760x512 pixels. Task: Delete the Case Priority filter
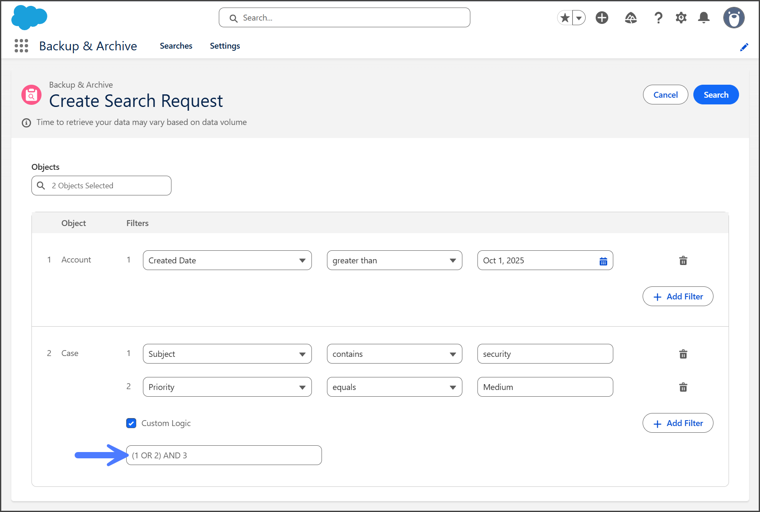click(x=683, y=387)
